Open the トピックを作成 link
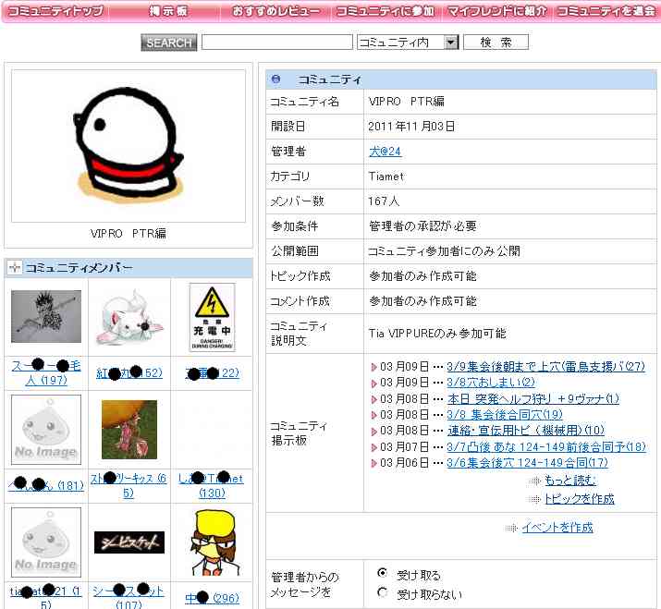661x609 pixels. [x=579, y=499]
